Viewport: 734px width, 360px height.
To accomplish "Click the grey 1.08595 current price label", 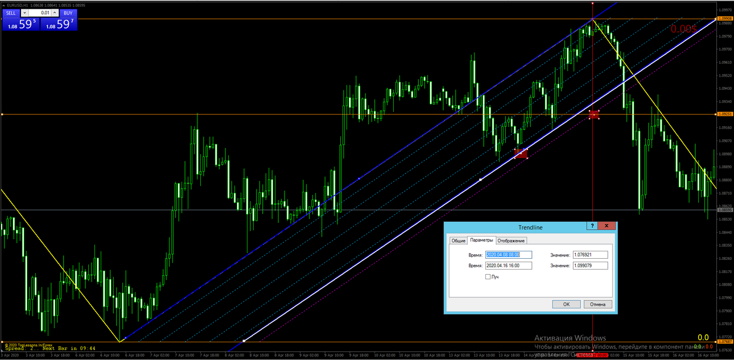I will [725, 210].
